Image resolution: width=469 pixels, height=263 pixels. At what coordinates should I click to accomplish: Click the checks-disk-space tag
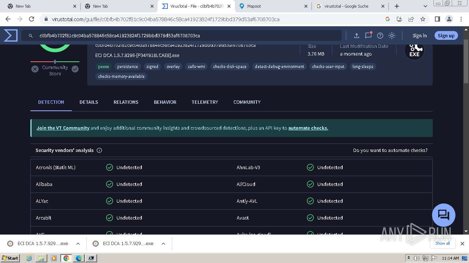pyautogui.click(x=230, y=66)
